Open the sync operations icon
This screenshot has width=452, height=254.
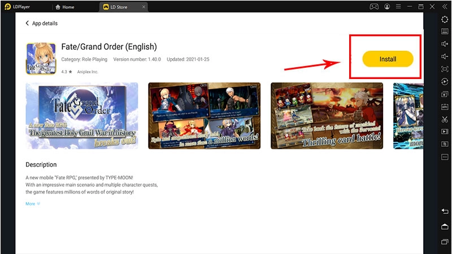pos(445,82)
